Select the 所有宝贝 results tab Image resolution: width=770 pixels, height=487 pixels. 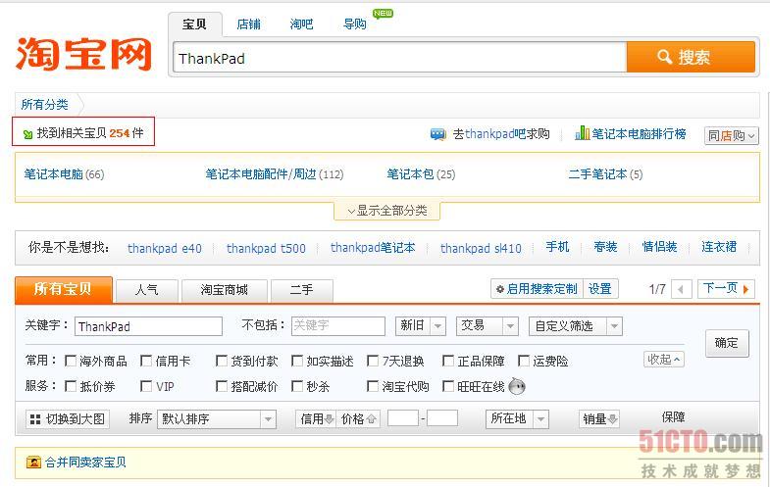click(x=64, y=290)
